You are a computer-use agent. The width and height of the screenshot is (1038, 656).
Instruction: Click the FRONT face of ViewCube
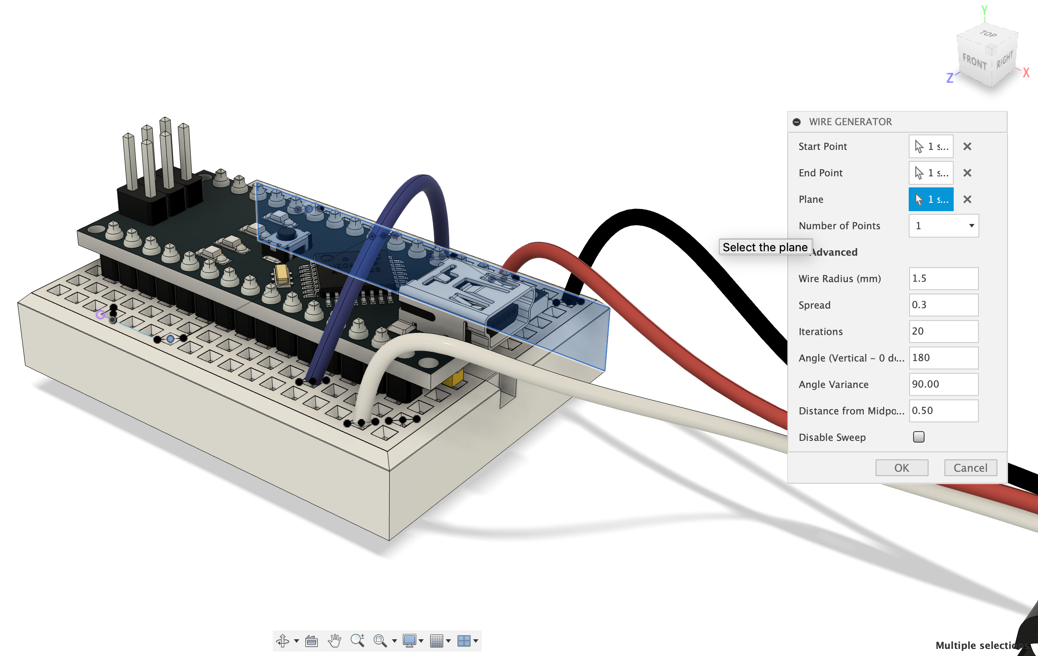tap(974, 62)
